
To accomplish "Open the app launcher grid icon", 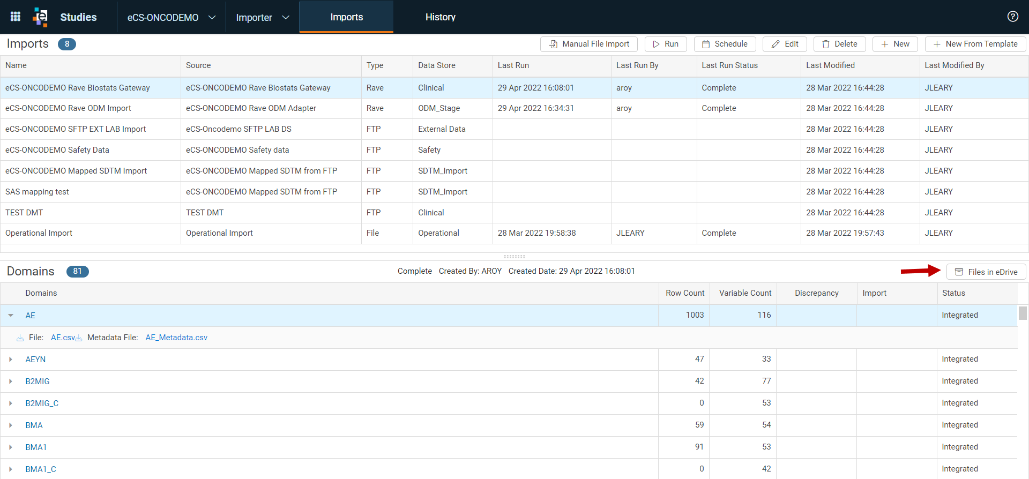I will [x=16, y=17].
